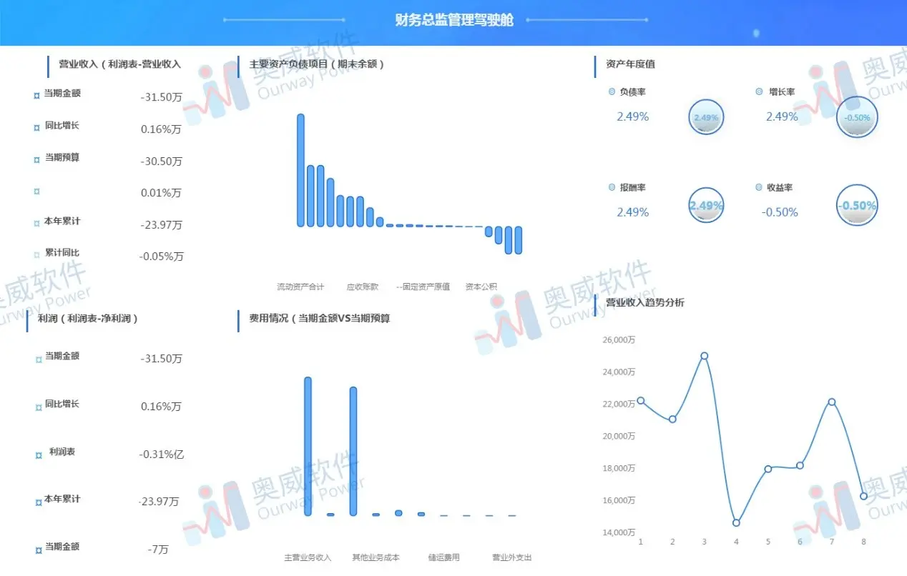The image size is (907, 576).
Task: Hide the 营业外支出 series via its legend
Action: coord(510,557)
